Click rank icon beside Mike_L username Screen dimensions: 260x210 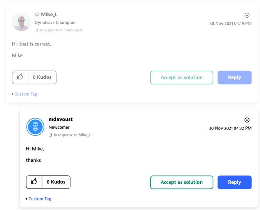tap(37, 15)
